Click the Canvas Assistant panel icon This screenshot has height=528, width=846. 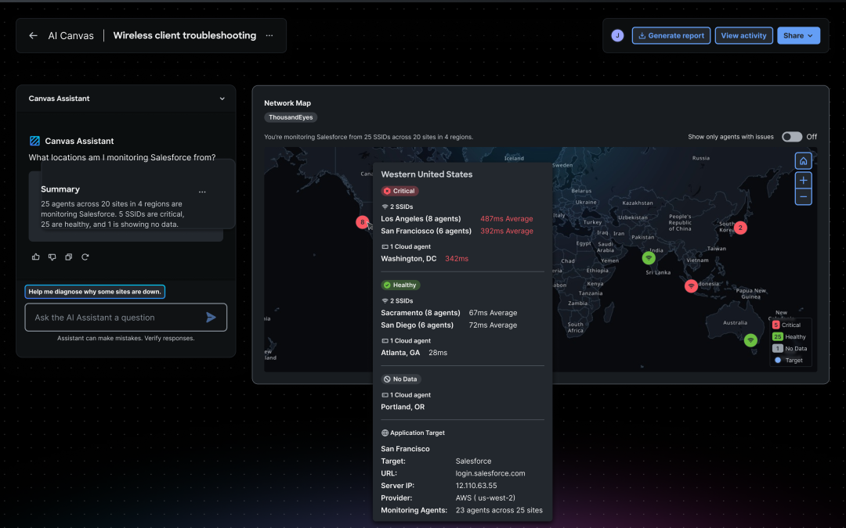(x=34, y=141)
